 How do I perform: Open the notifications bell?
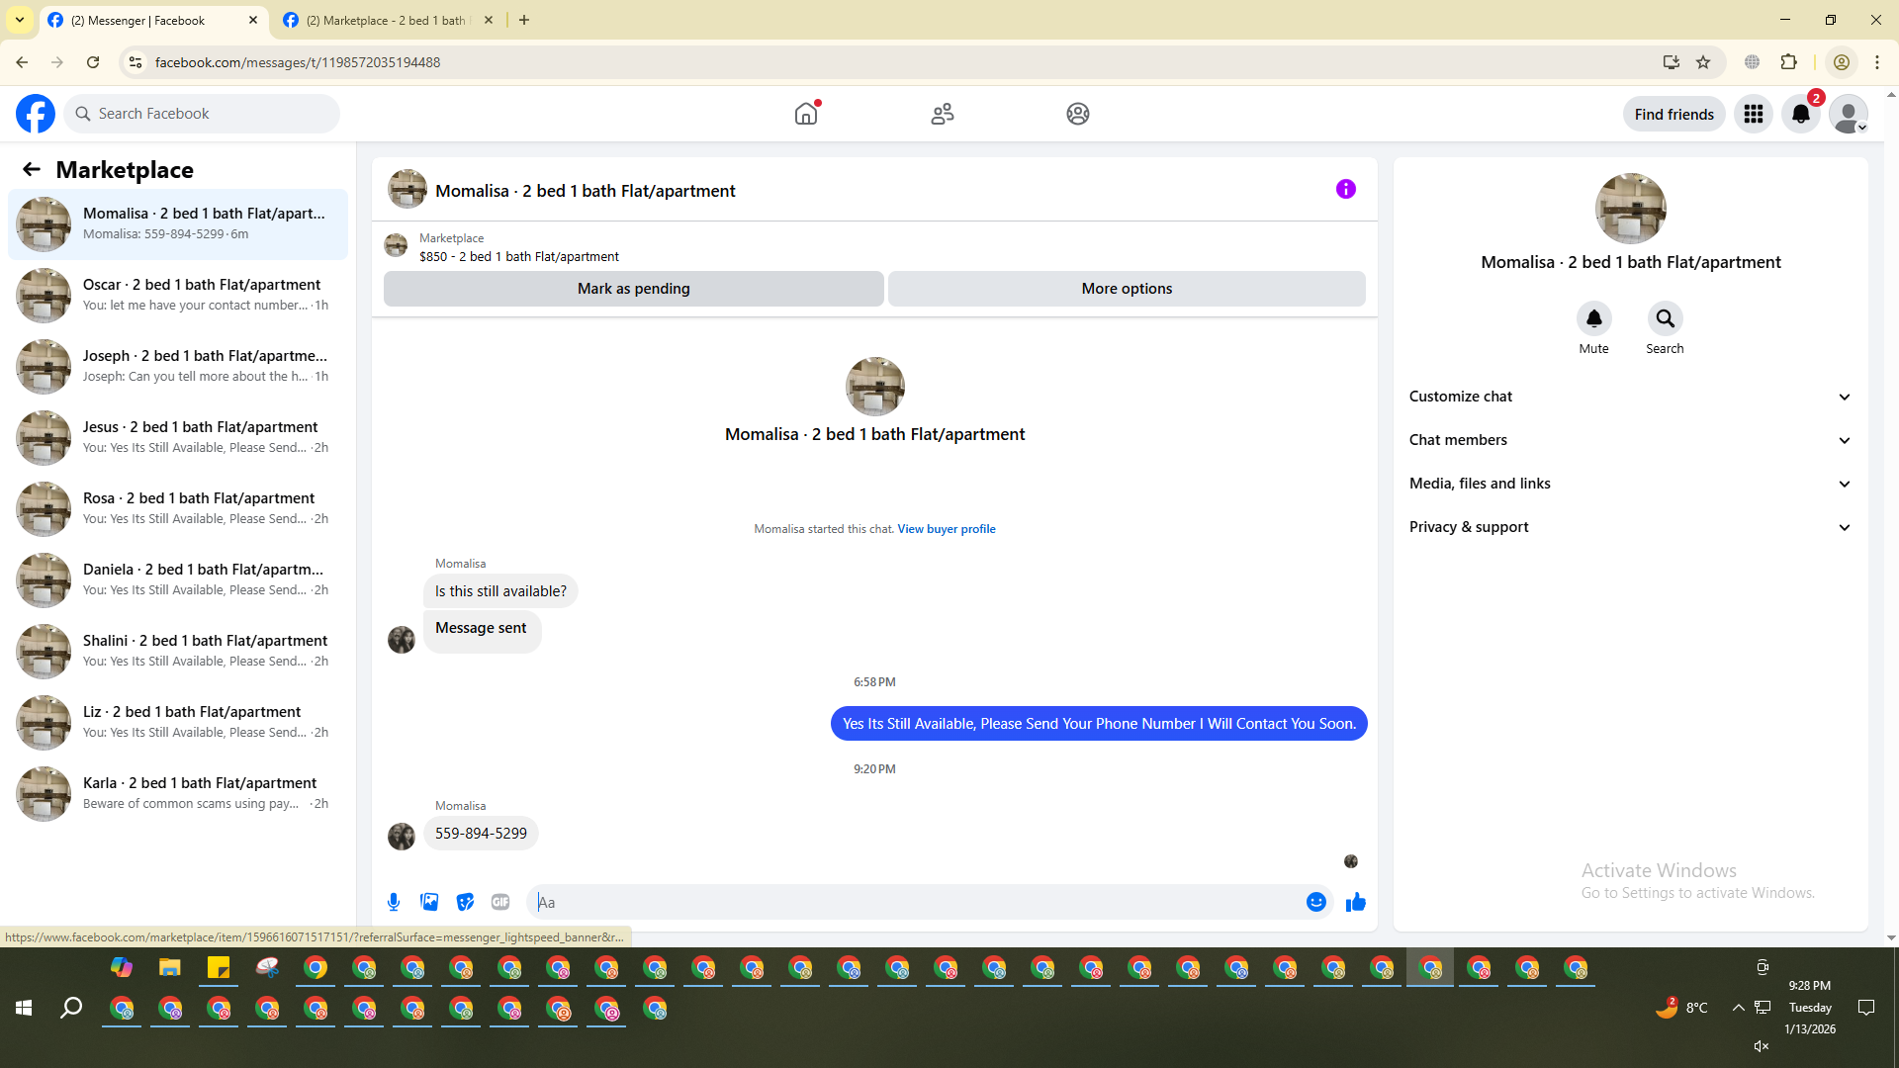(x=1801, y=114)
